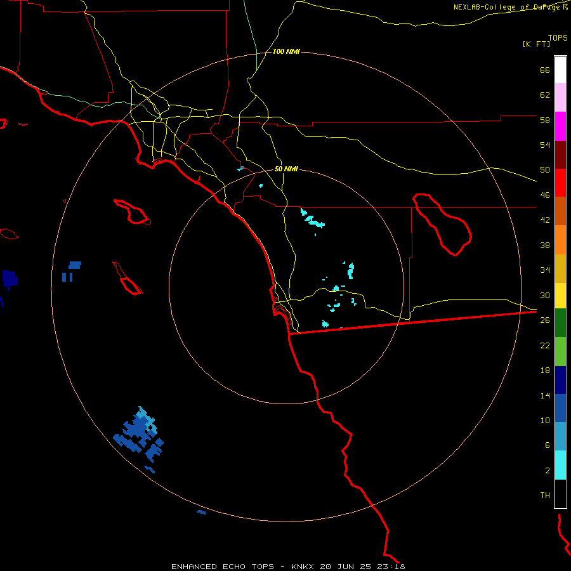The image size is (571, 571).
Task: Click the large blue echo cluster offshore
Action: (139, 436)
